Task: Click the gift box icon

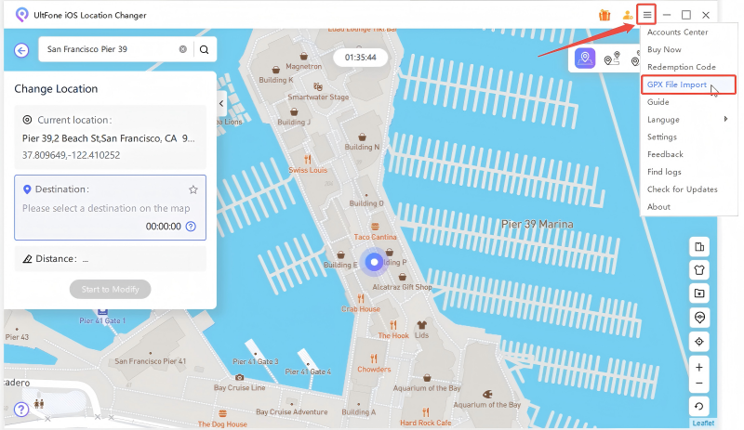Action: [x=604, y=15]
